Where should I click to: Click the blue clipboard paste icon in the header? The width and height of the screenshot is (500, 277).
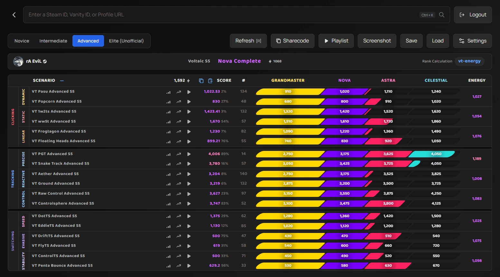210,80
